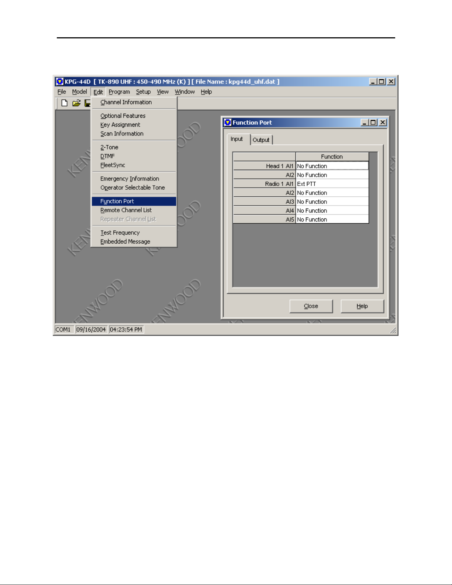Click the Edit menu header
The width and height of the screenshot is (452, 585).
[x=98, y=92]
